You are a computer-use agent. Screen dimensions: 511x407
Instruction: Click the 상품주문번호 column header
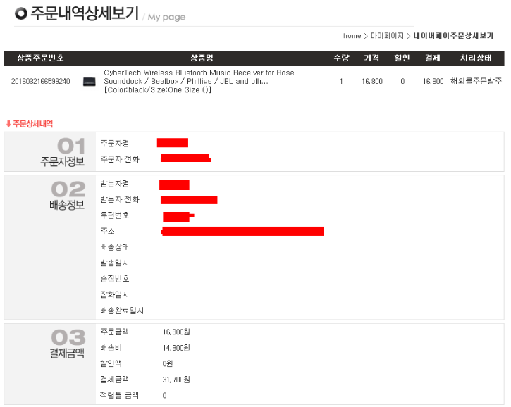40,58
